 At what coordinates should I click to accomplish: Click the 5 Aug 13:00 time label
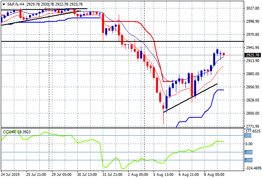(x=164, y=175)
